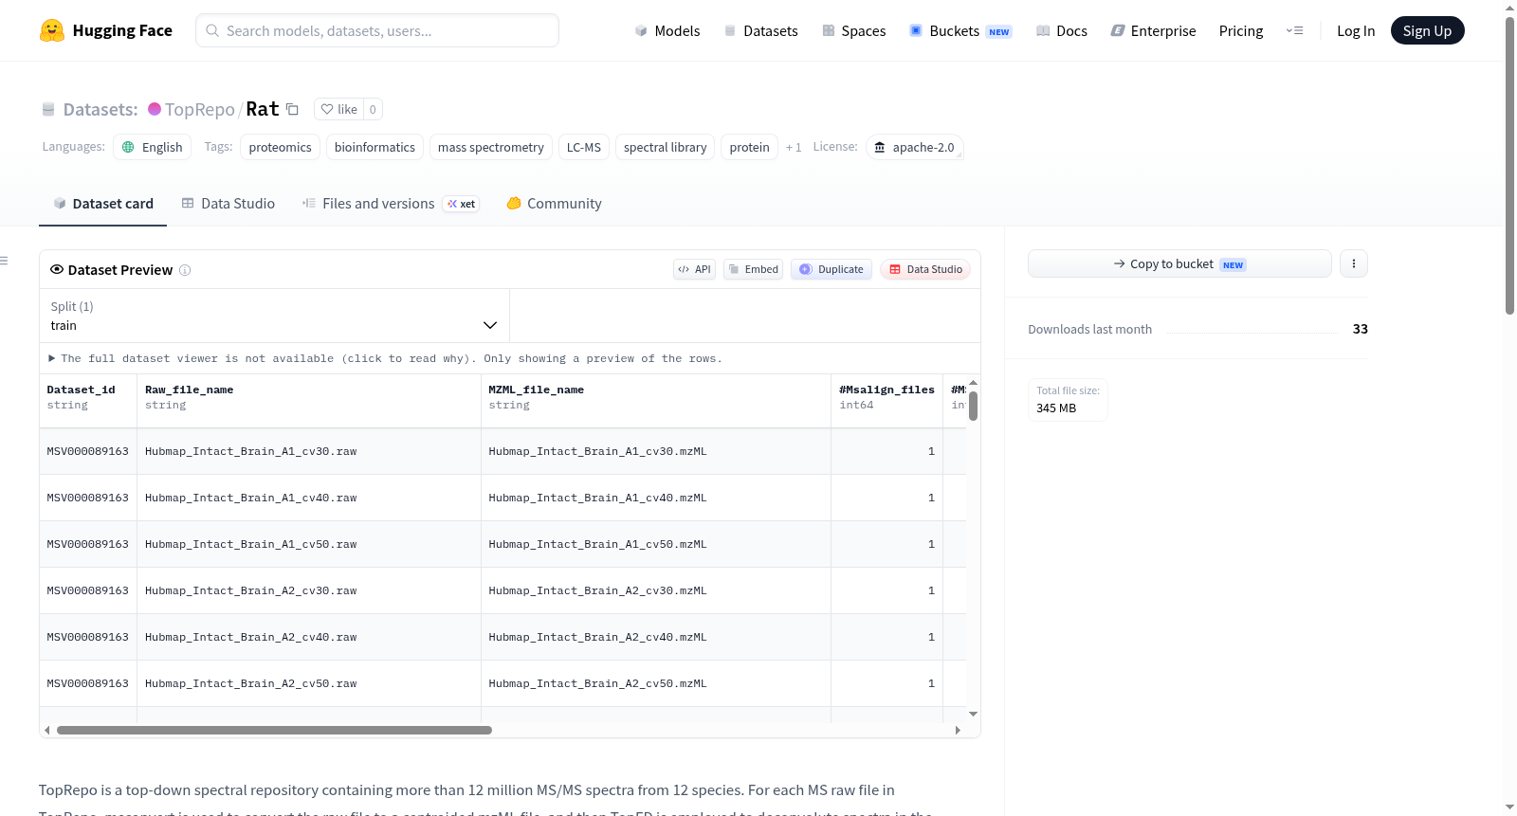Select cell Hubmap_Intact_Brain_A2_cv50.mzML
1517x816 pixels.
(x=656, y=683)
